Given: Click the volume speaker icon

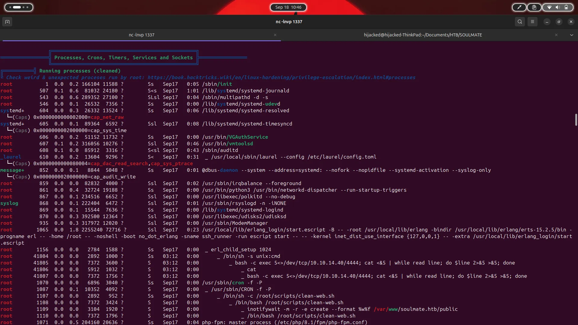Looking at the screenshot, I should click(558, 7).
